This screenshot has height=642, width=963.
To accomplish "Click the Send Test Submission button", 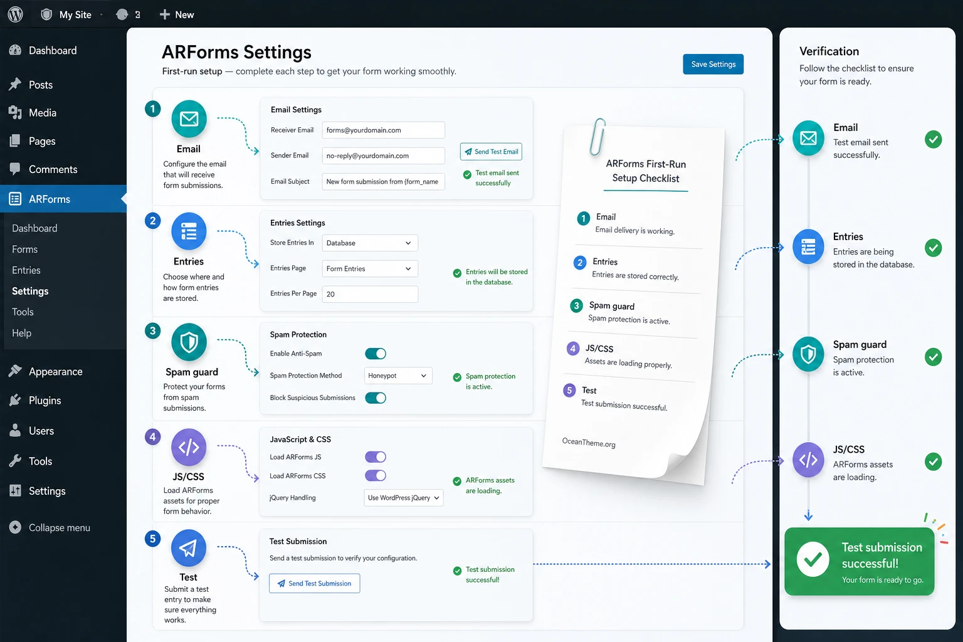I will click(314, 583).
